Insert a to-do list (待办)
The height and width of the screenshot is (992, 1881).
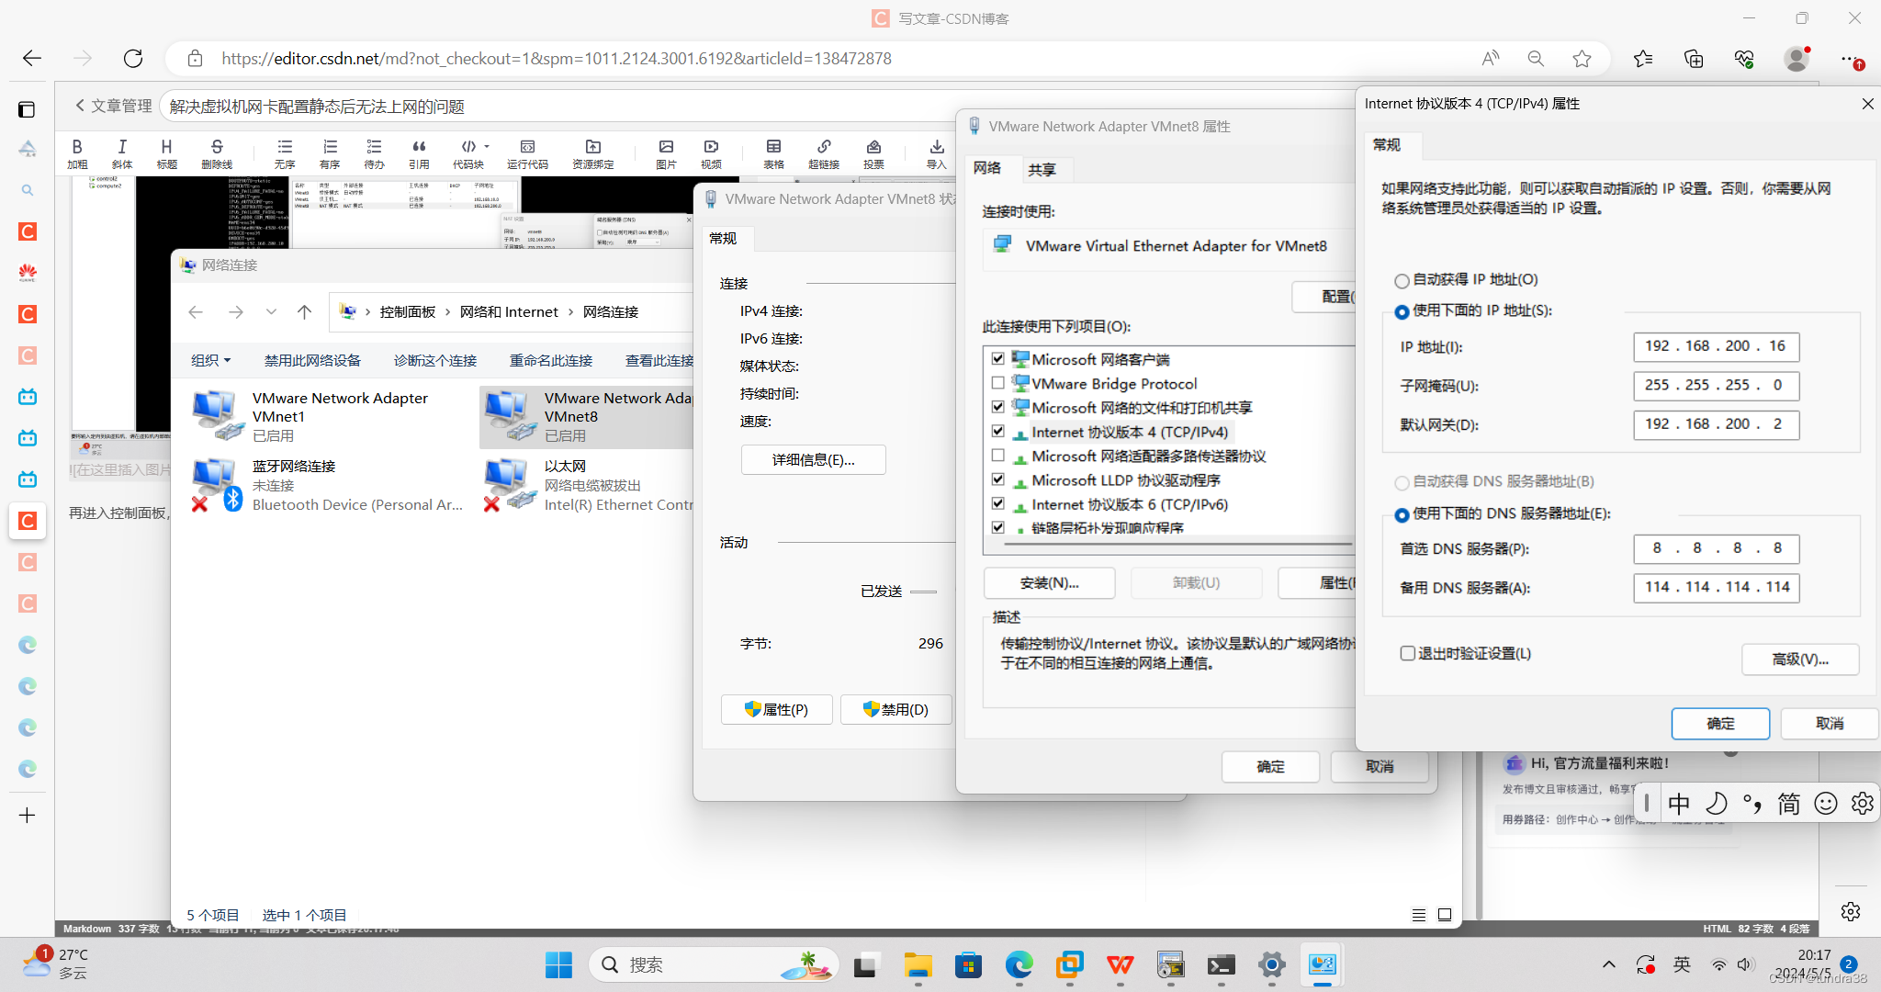[x=374, y=152]
